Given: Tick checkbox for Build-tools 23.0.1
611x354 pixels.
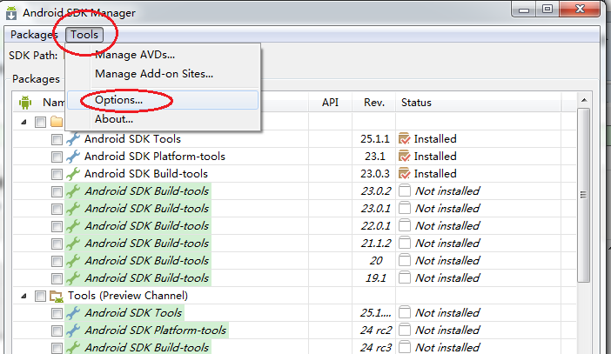Looking at the screenshot, I should coord(57,209).
